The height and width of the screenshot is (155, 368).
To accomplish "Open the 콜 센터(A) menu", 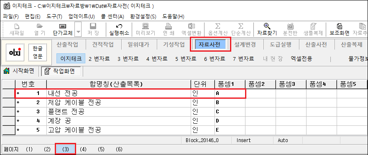I will pos(112,17).
